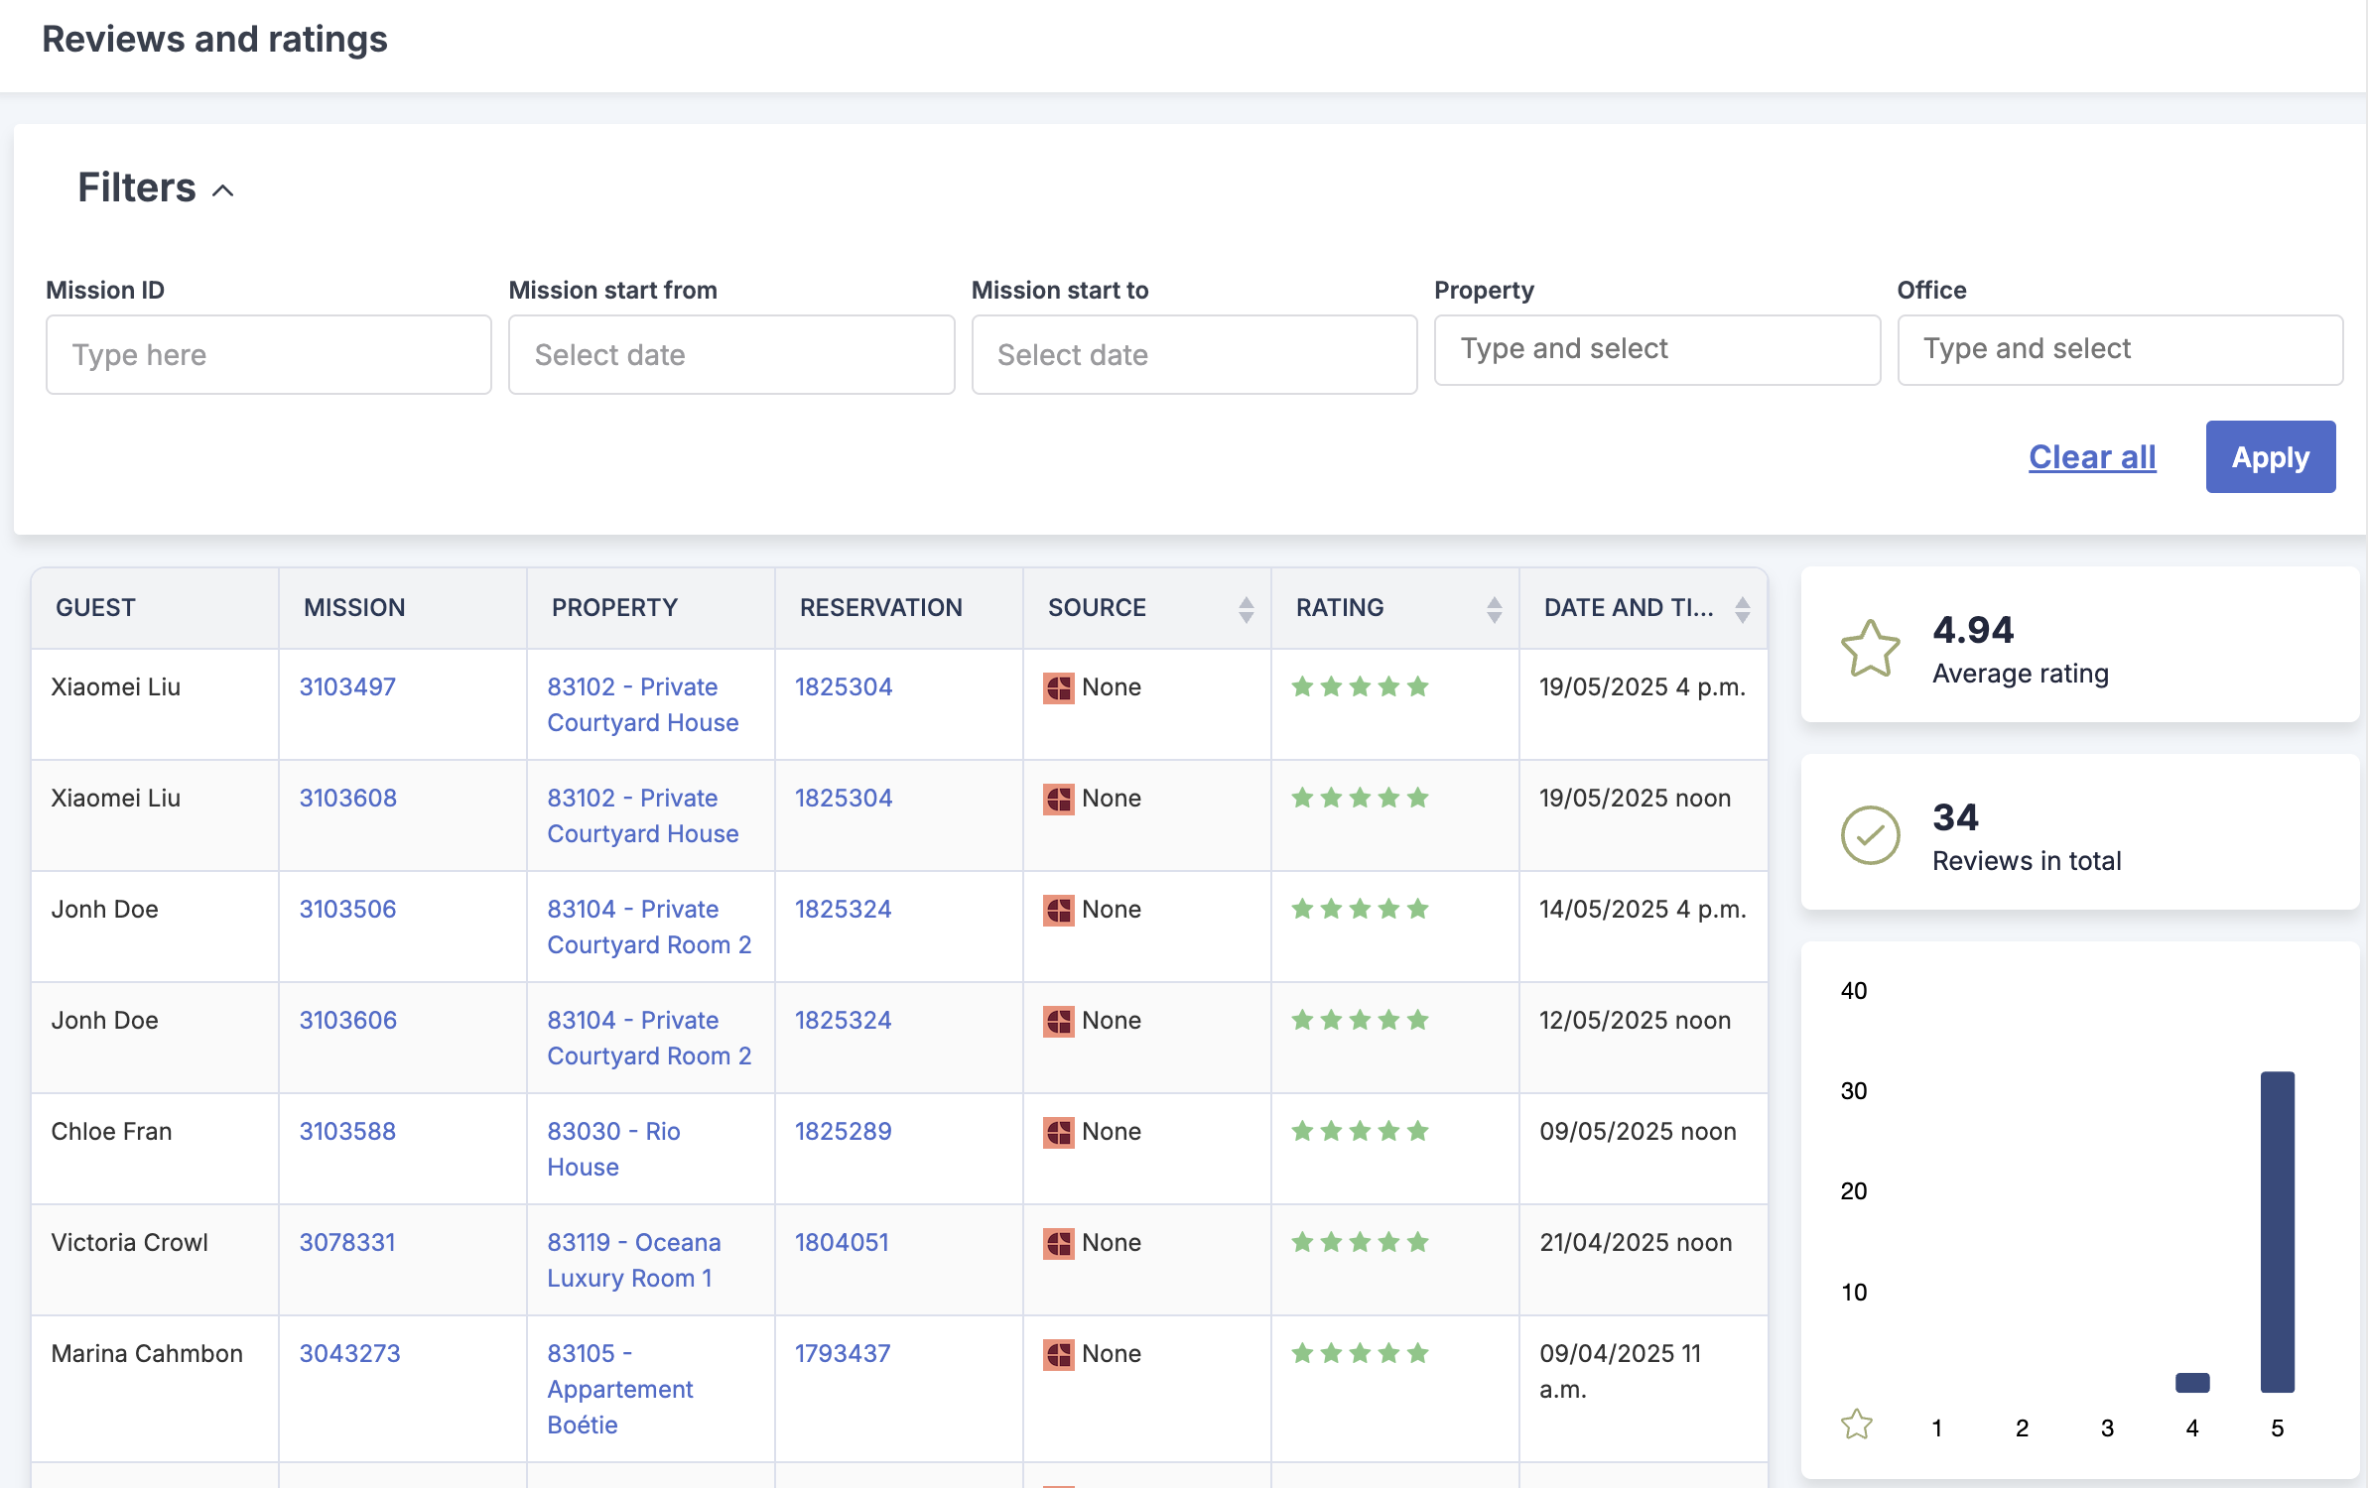Open mission 3103506 link
This screenshot has width=2368, height=1488.
click(347, 909)
